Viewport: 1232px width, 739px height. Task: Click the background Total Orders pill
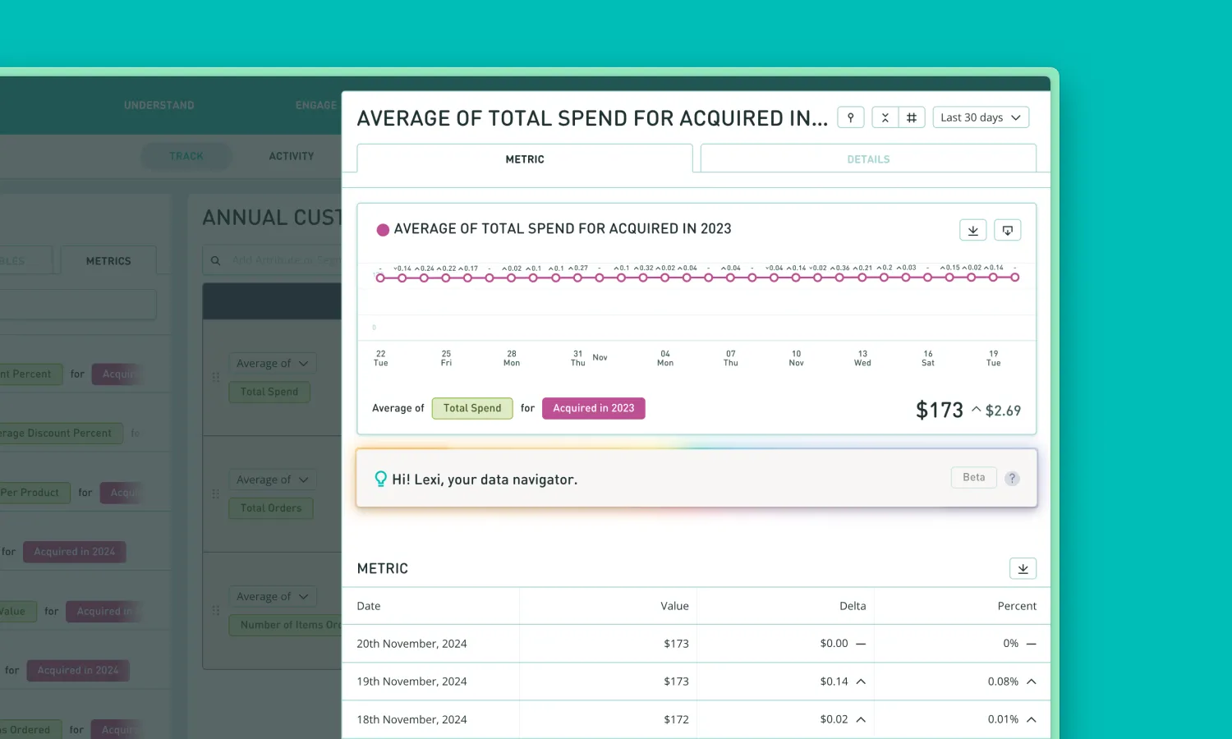point(271,508)
